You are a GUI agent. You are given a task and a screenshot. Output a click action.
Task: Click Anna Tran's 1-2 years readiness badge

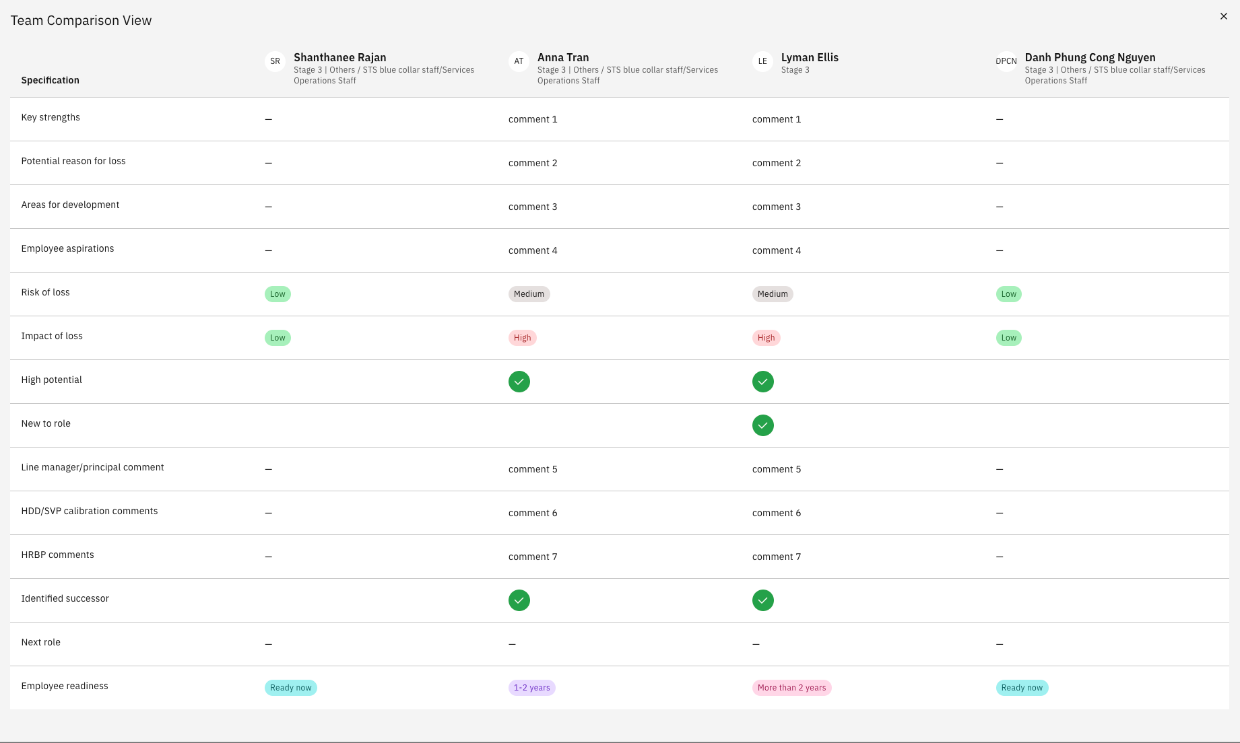(531, 688)
